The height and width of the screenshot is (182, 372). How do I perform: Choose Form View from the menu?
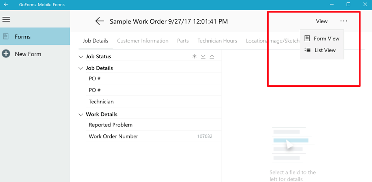click(x=322, y=39)
